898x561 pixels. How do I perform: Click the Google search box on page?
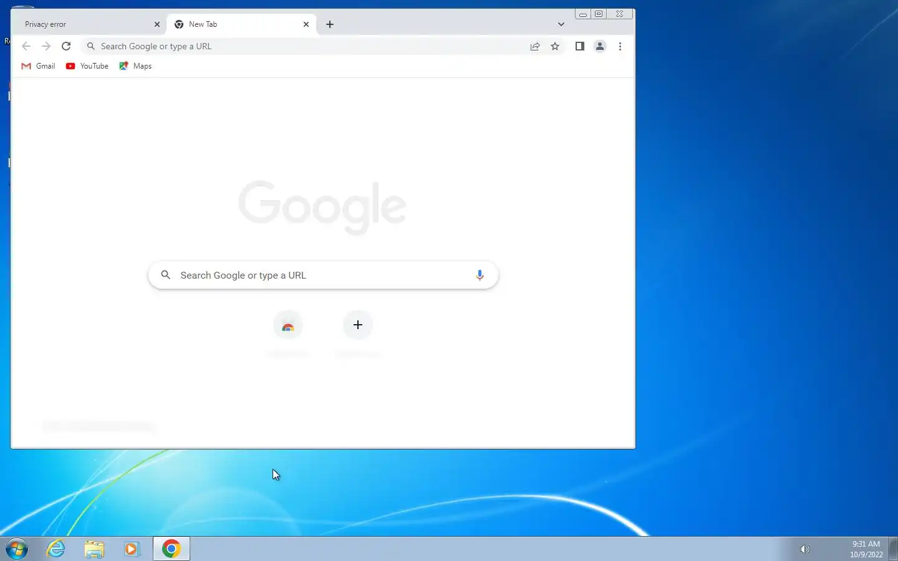pyautogui.click(x=323, y=275)
